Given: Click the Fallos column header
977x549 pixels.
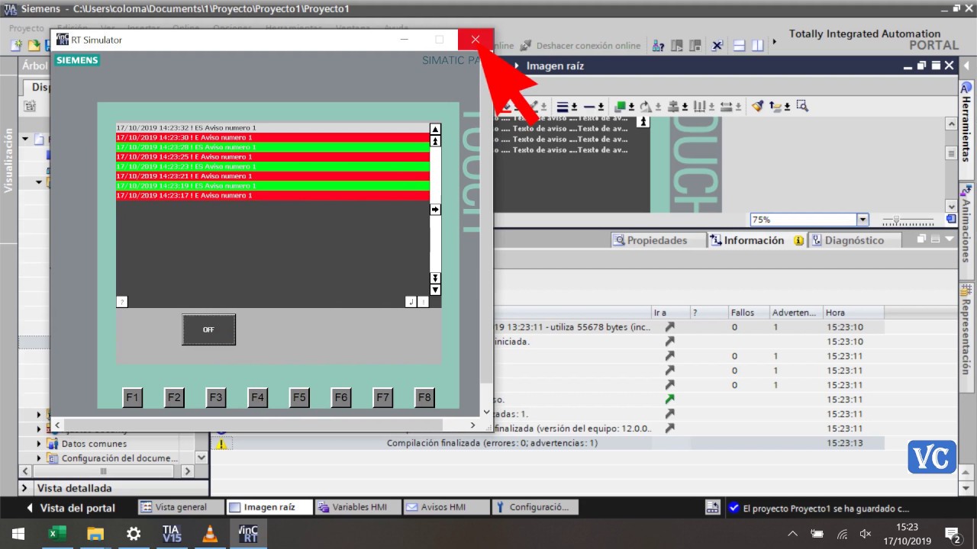Looking at the screenshot, I should click(x=749, y=313).
